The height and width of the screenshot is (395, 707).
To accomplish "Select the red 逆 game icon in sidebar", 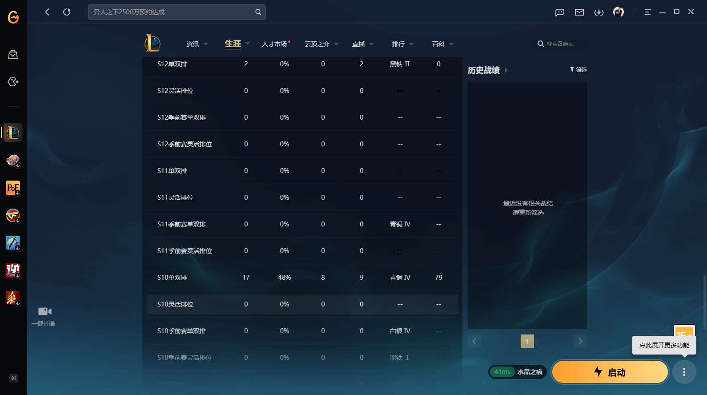I will pyautogui.click(x=13, y=270).
